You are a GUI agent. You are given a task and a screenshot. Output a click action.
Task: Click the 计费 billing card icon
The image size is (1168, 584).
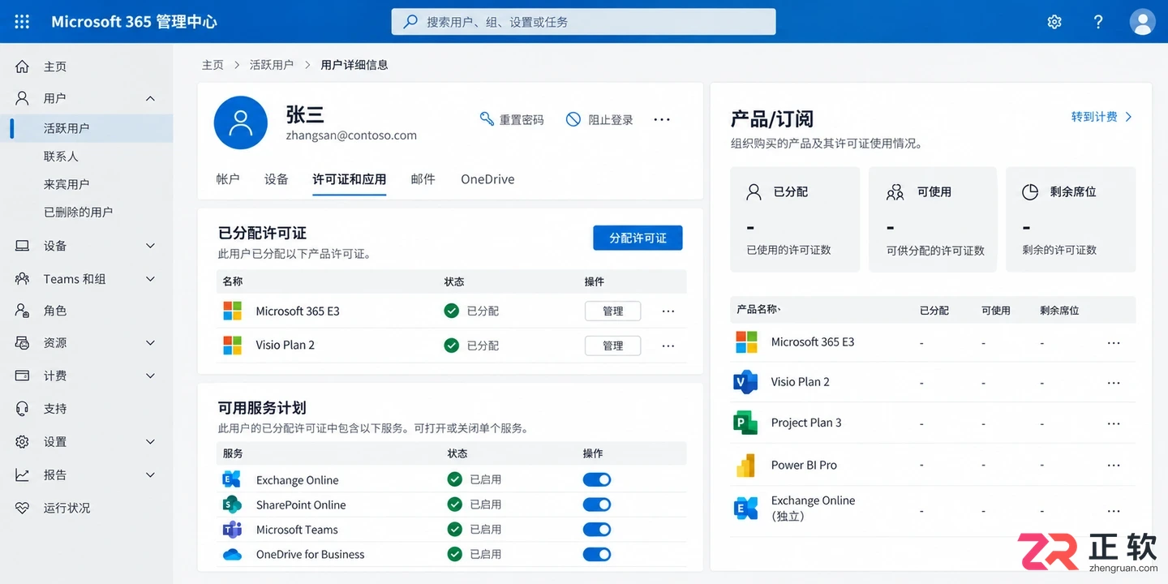pyautogui.click(x=23, y=376)
